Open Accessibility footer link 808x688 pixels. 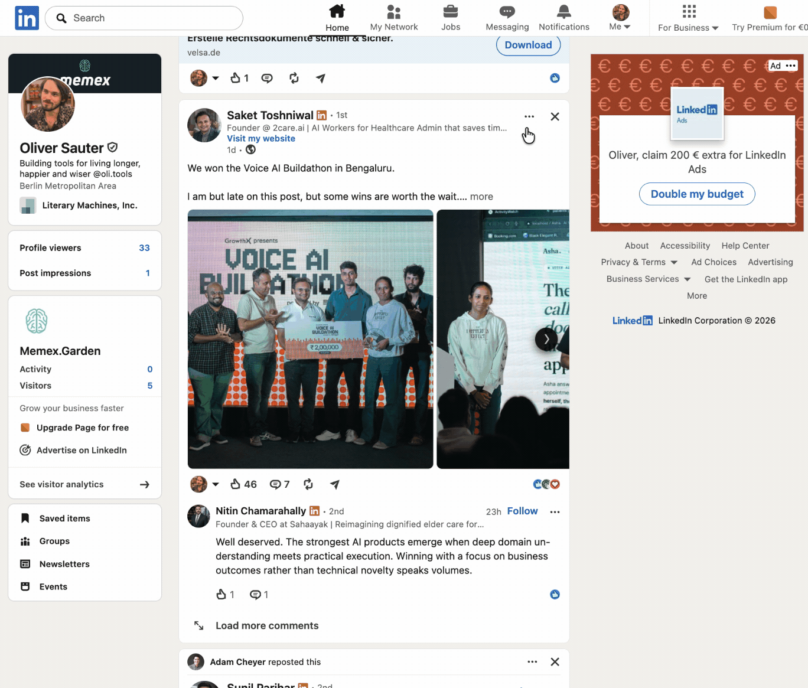click(x=685, y=246)
